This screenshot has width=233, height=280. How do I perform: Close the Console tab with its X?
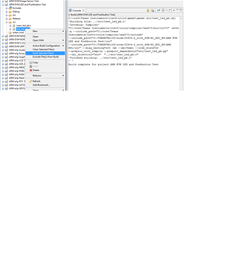83,11
